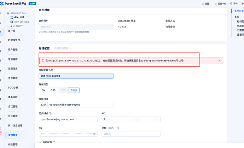Screen dimensions: 244x148
Task: Click the OceanBase 版本在 4.0 hint text
Action: [x=64, y=32]
